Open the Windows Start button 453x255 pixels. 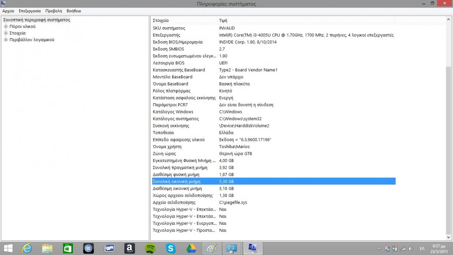(x=8, y=248)
